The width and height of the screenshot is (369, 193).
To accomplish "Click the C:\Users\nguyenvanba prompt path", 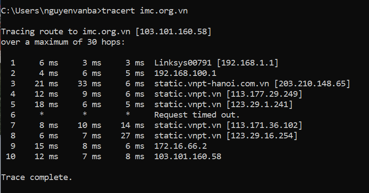I will point(49,11).
